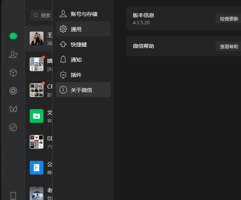The width and height of the screenshot is (241, 200).
Task: Click the 查看帮助 button
Action: click(229, 46)
